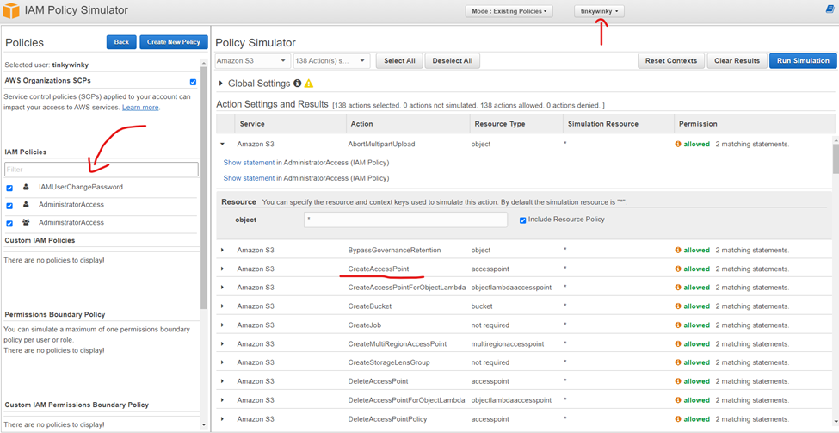
Task: Collapse the AbortMultipartUpload row
Action: point(223,144)
